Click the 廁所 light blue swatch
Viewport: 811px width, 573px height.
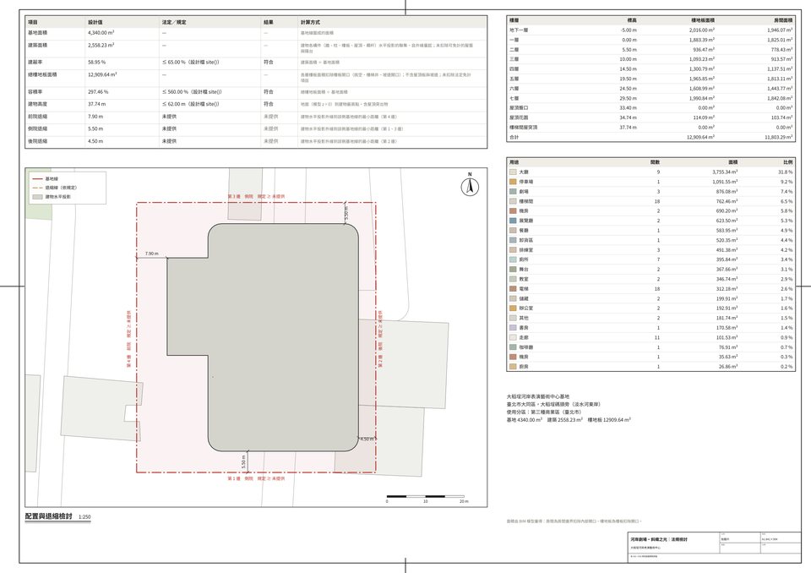(x=513, y=259)
